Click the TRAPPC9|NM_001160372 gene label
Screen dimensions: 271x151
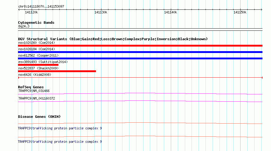pyautogui.click(x=37, y=98)
